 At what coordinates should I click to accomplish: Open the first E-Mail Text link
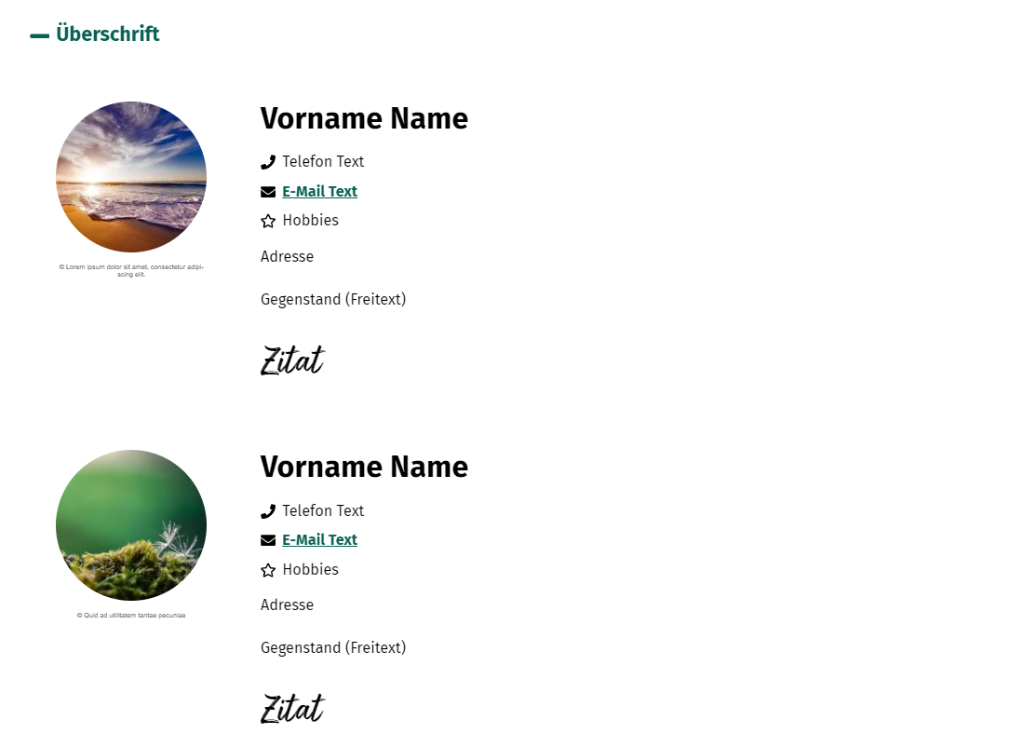(319, 191)
